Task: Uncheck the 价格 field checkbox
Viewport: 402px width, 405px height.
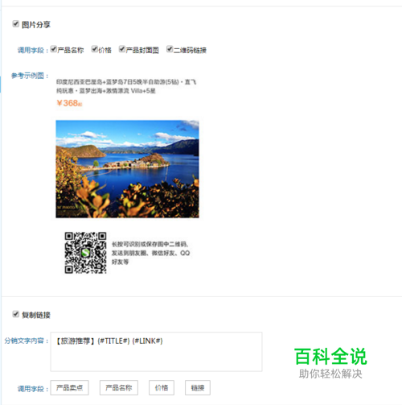Action: pyautogui.click(x=95, y=49)
